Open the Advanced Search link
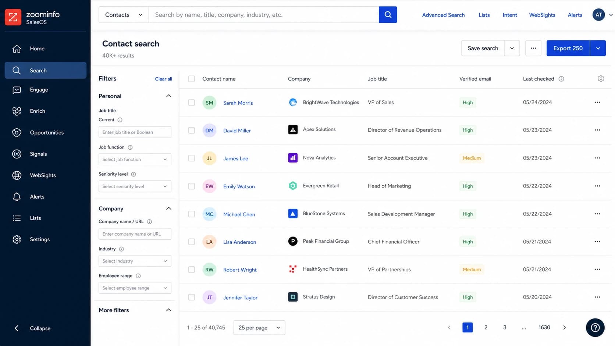The width and height of the screenshot is (615, 346). (443, 15)
